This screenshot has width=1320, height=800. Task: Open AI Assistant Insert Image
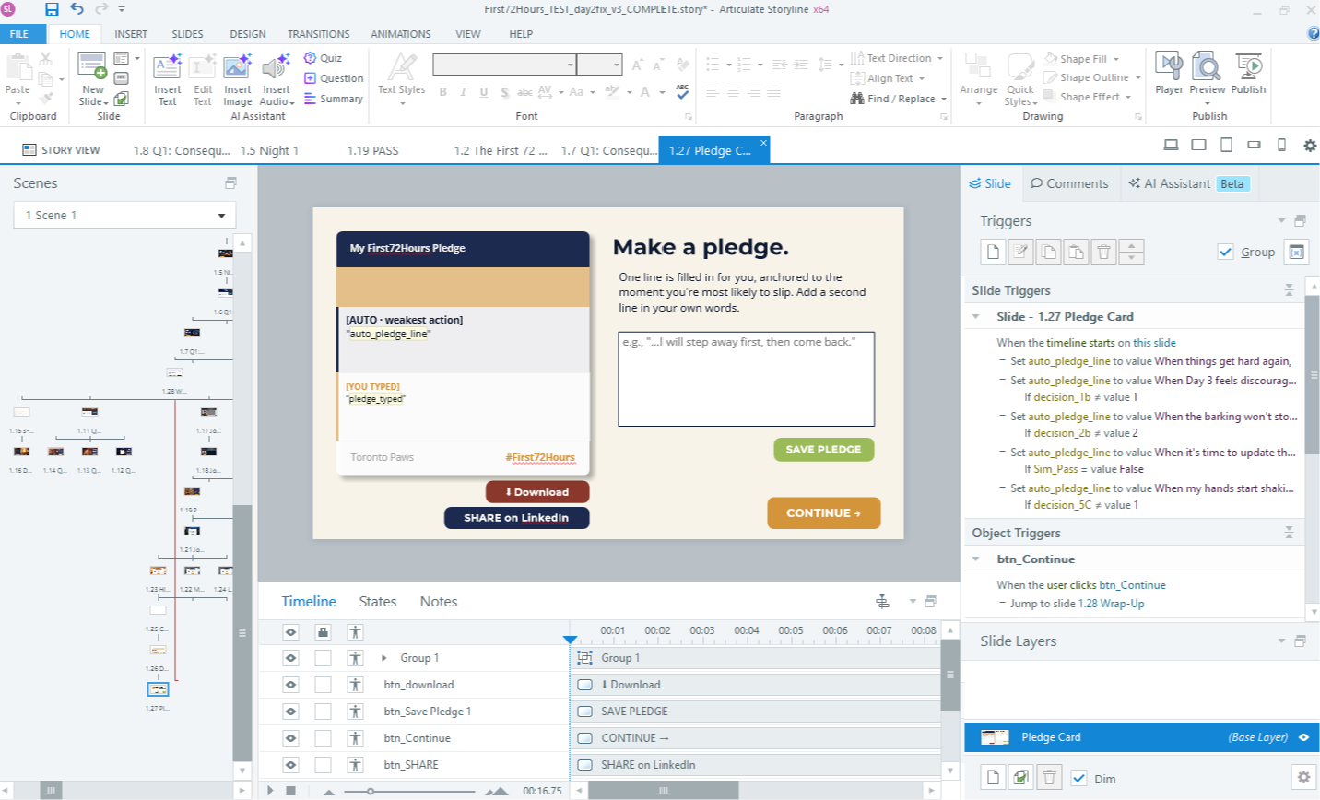click(x=238, y=79)
